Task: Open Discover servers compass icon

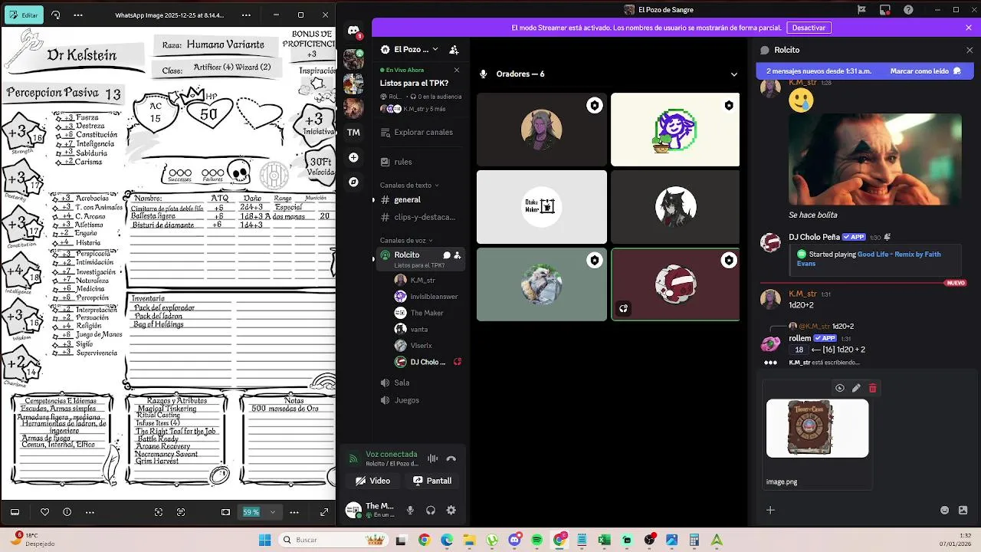Action: click(x=353, y=182)
